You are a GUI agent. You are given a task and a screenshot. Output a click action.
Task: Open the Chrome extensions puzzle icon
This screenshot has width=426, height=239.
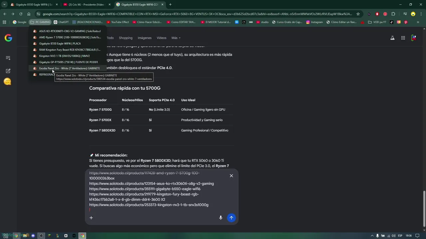[393, 14]
